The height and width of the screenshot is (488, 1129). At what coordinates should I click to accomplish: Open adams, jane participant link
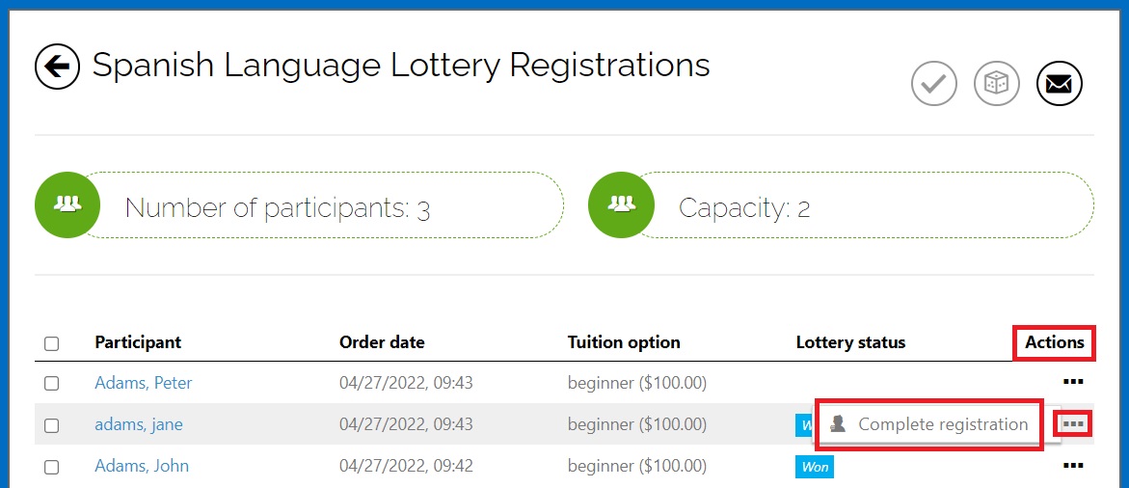tap(138, 424)
